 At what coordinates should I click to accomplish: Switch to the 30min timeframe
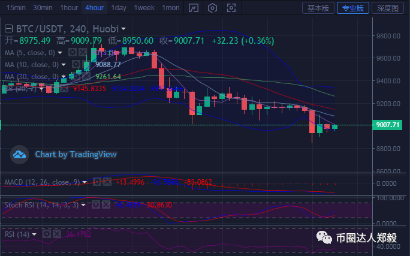(43, 8)
